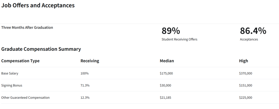Click the Student Receiving Offers caption
This screenshot has height=109, width=279.
179,39
